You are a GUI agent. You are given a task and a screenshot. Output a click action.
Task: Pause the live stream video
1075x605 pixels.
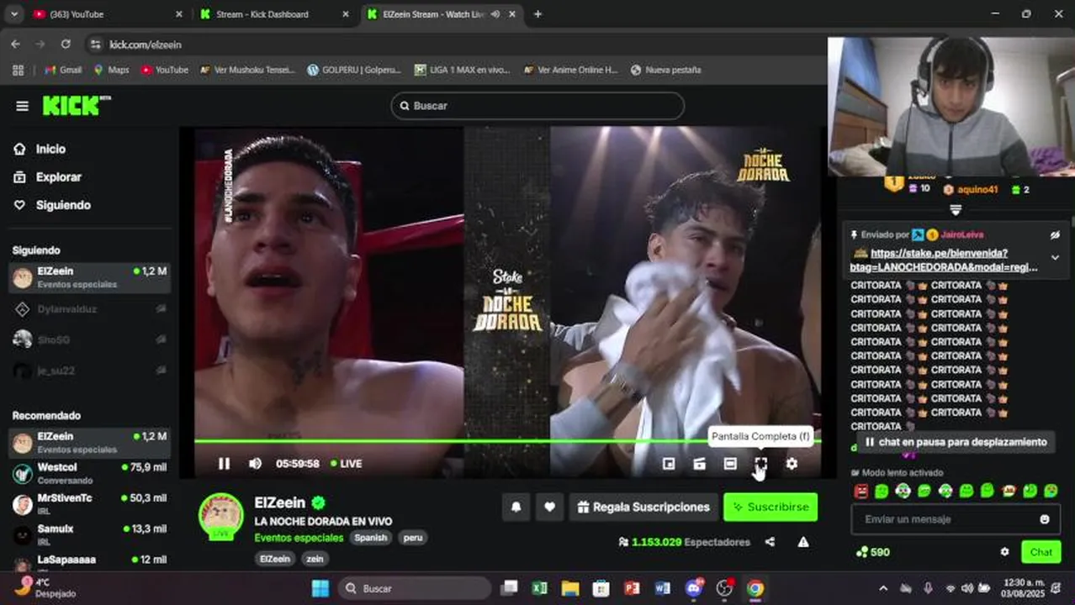click(x=224, y=463)
